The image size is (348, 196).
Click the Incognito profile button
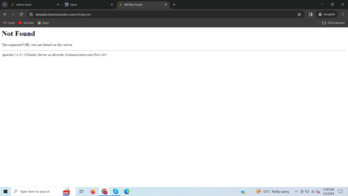point(326,14)
